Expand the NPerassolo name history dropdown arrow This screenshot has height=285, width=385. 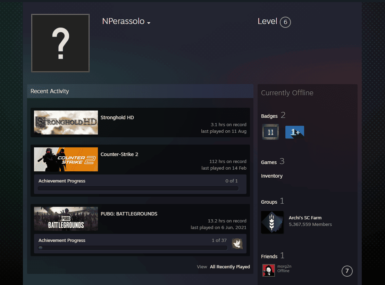click(149, 23)
